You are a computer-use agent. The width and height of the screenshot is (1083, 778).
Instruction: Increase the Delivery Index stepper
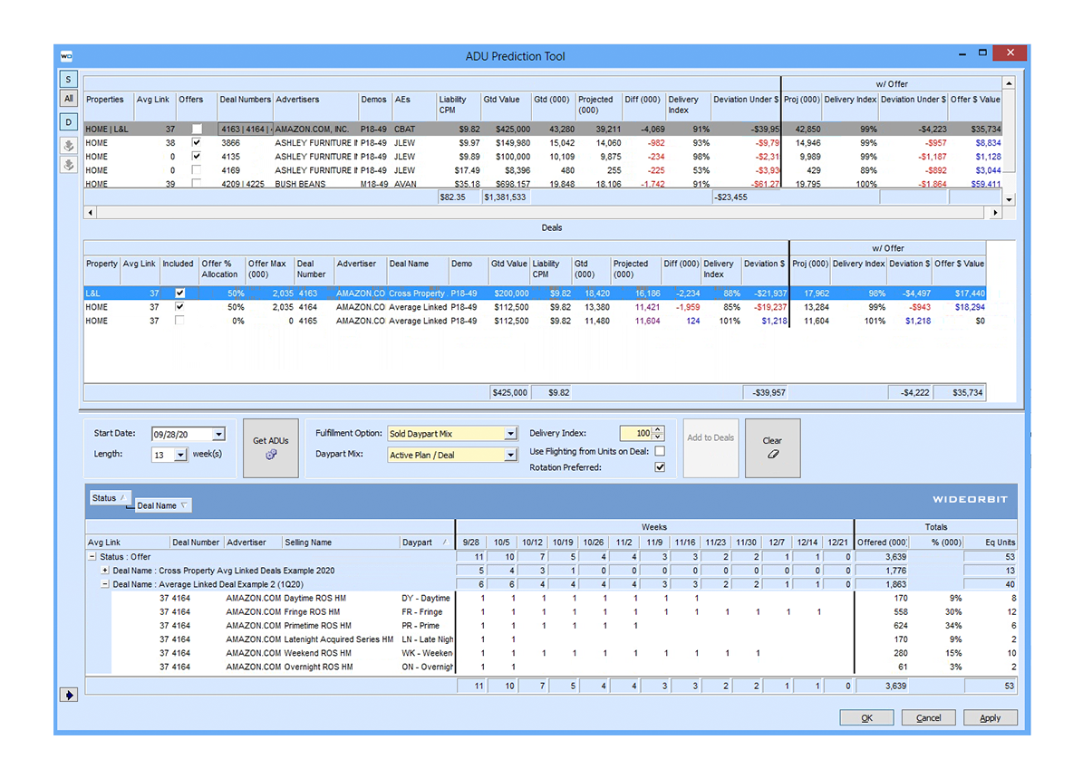coord(658,429)
